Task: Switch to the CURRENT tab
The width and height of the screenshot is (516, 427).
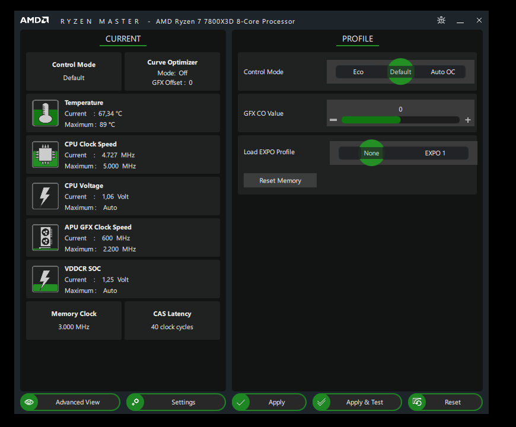Action: point(123,39)
